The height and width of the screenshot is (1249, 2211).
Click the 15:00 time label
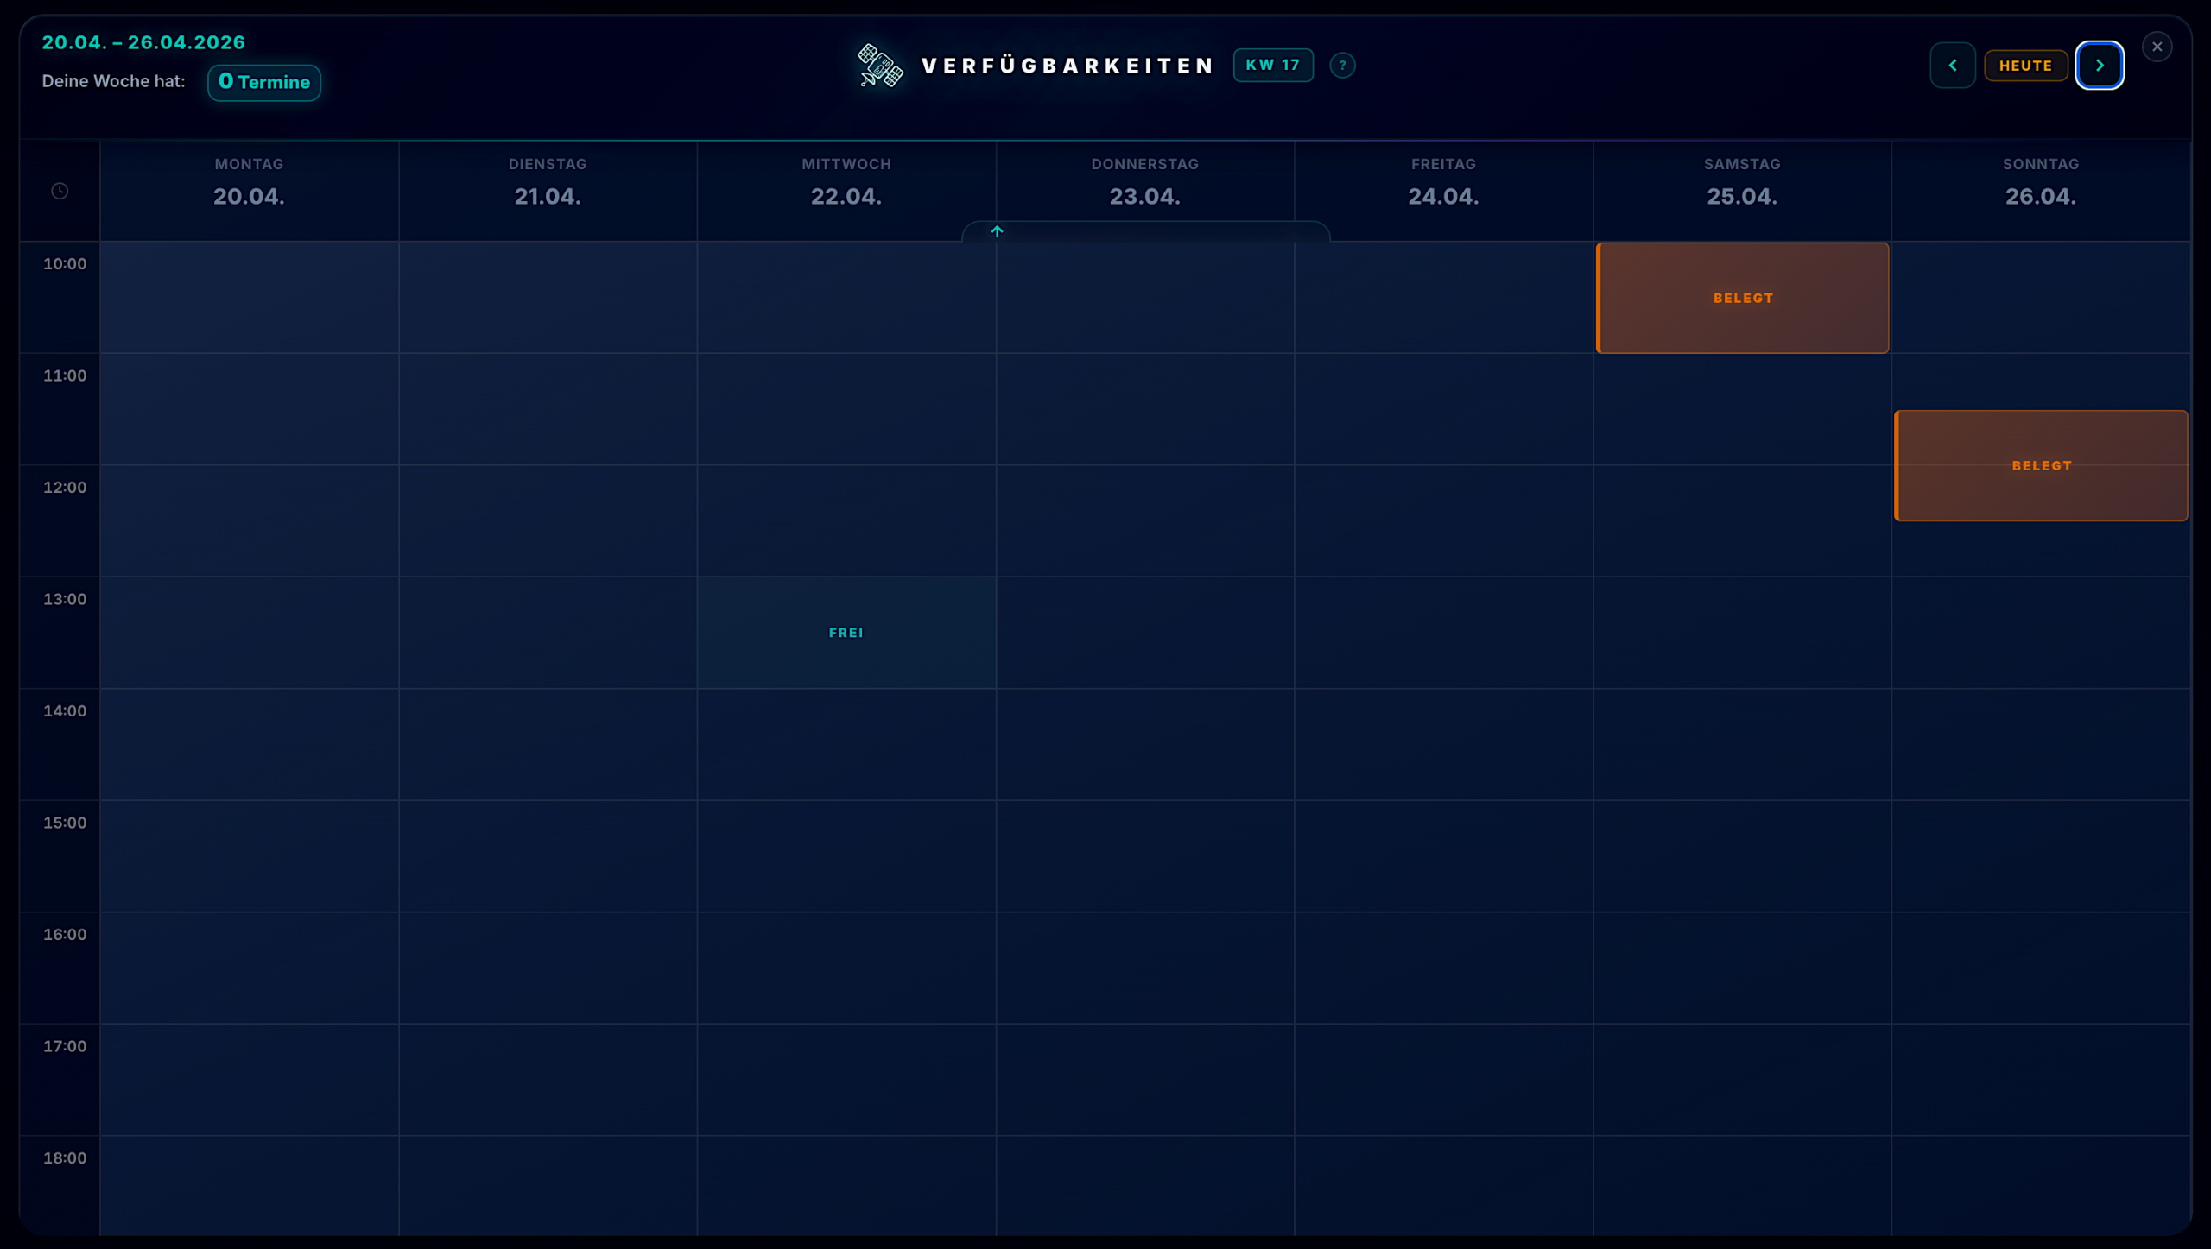65,823
